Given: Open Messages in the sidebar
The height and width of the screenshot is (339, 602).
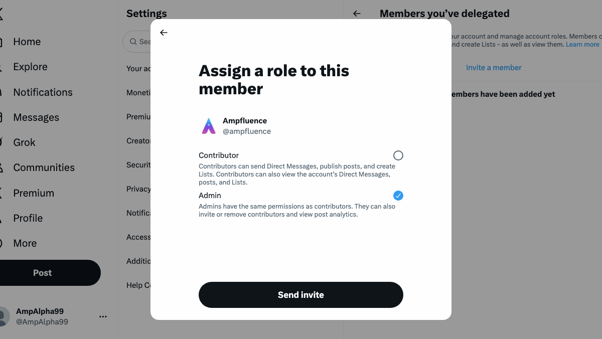Looking at the screenshot, I should (36, 117).
